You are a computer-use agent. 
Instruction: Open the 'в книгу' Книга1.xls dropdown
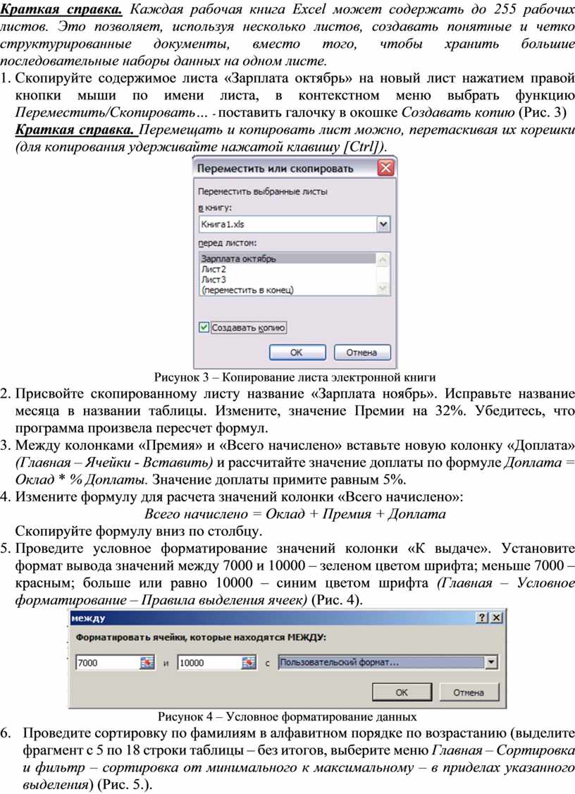point(383,224)
